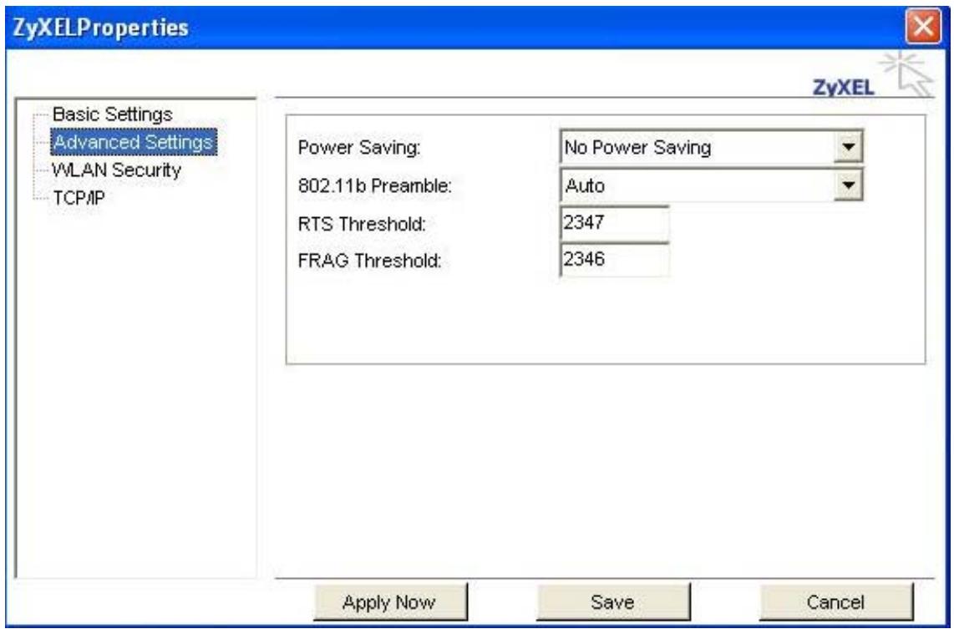Open the TCP/IP settings page
Viewport: 954px width, 629px height.
tap(79, 198)
